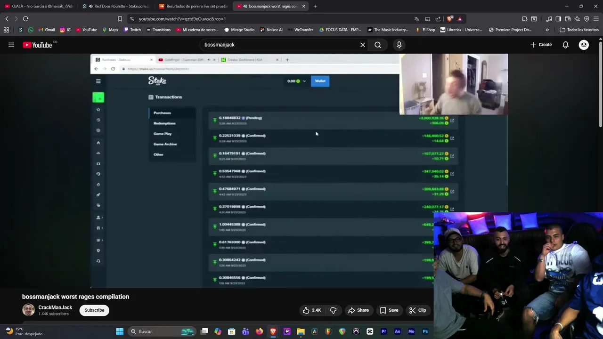This screenshot has height=339, width=603.
Task: Focus the YouTube search box
Action: pos(280,45)
